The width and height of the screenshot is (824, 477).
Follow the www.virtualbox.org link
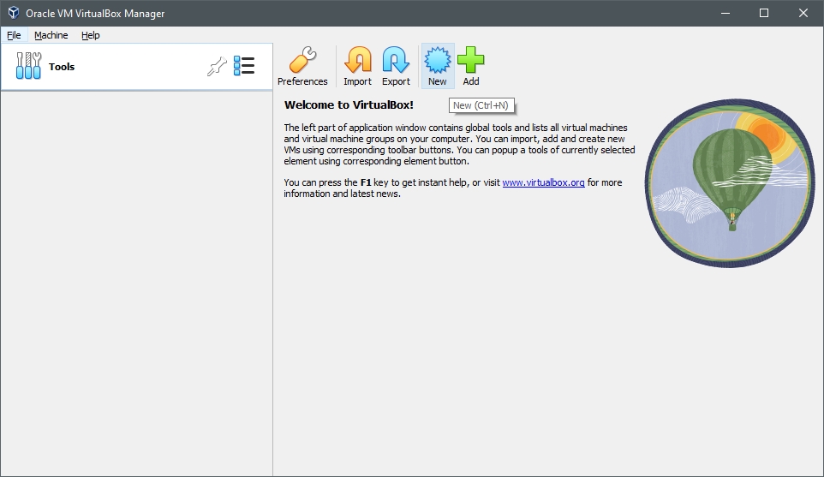pyautogui.click(x=543, y=182)
